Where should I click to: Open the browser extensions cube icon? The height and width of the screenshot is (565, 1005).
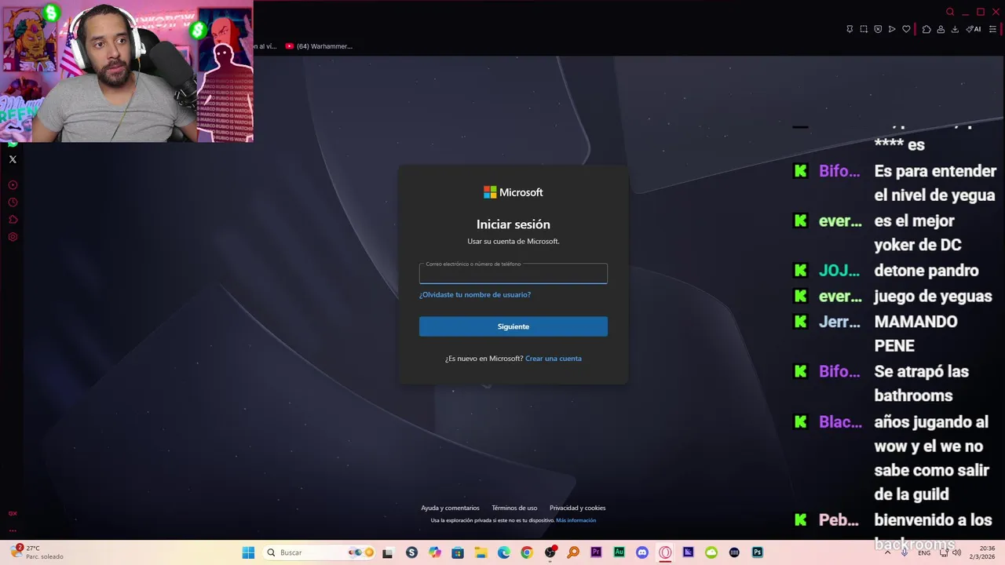tap(926, 29)
